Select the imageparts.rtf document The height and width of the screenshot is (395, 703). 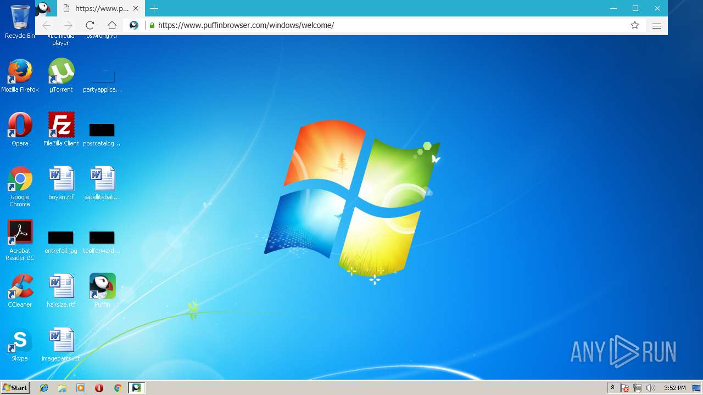pyautogui.click(x=61, y=345)
